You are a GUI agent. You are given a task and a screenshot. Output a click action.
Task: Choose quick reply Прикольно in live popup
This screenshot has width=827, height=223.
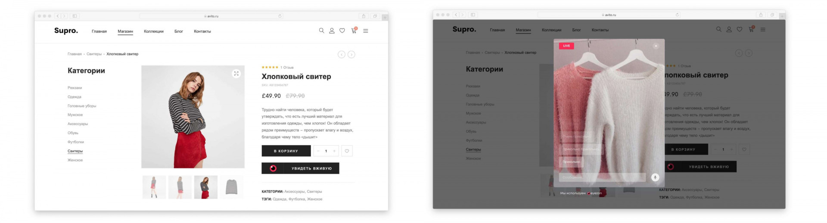[x=572, y=162]
